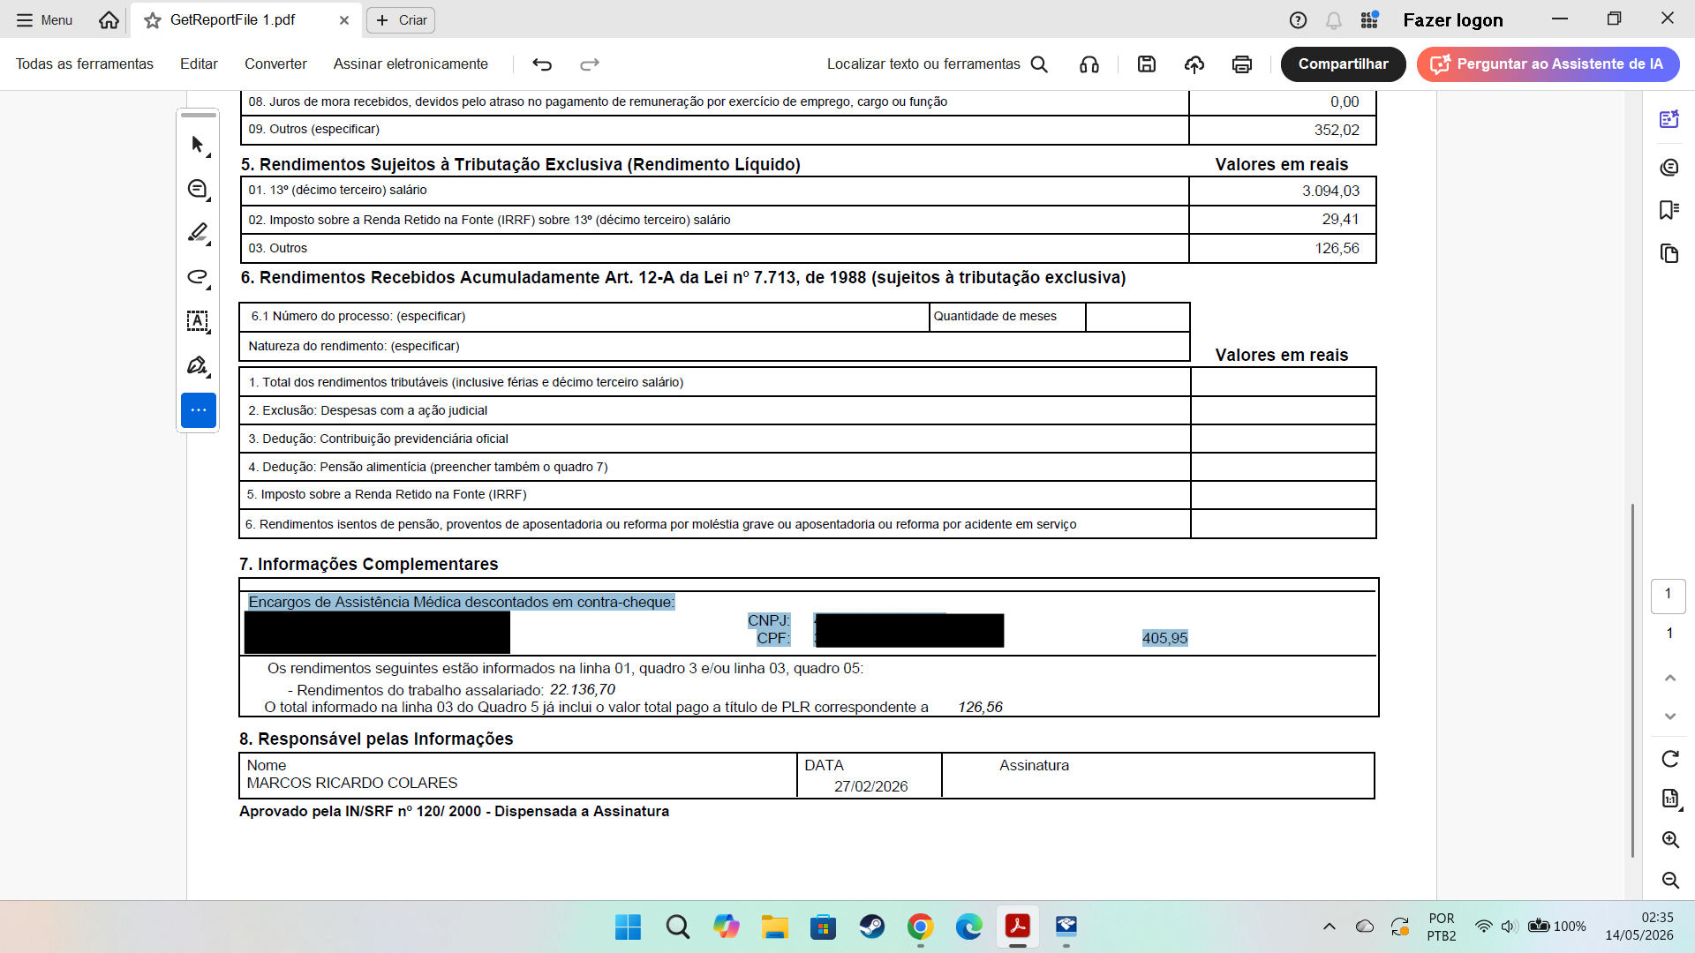Open Google Chrome from taskbar
Screen dimensions: 1695x953
point(920,927)
